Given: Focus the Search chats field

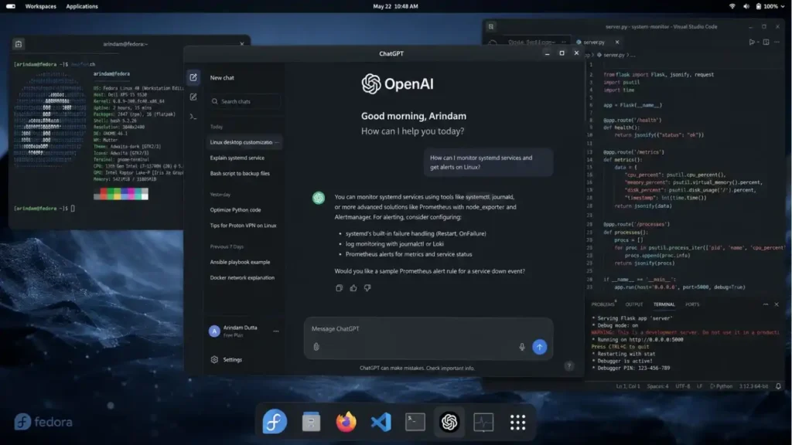Looking at the screenshot, I should [x=245, y=101].
